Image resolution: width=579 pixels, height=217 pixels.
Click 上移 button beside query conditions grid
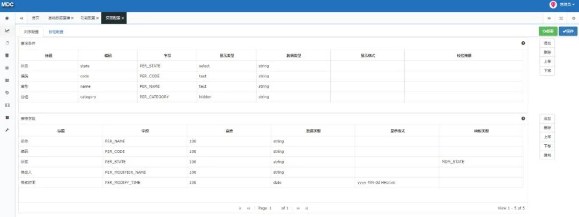pos(547,62)
